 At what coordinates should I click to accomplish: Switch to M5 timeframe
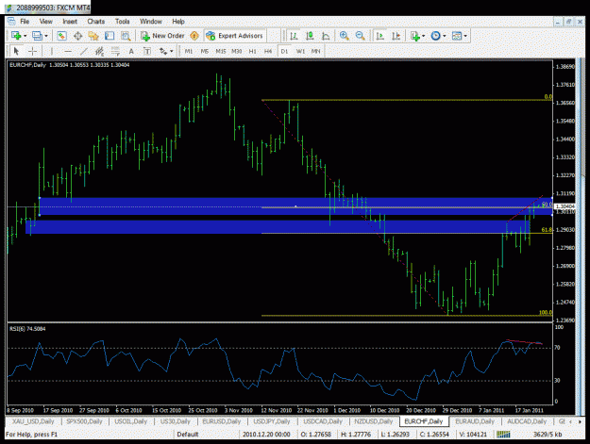coord(204,51)
